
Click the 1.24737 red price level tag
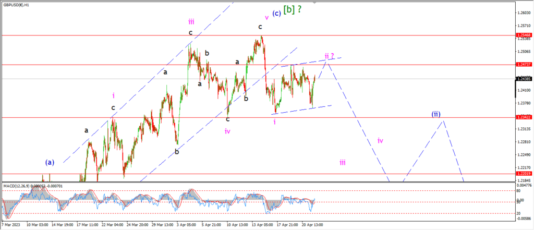(x=523, y=64)
